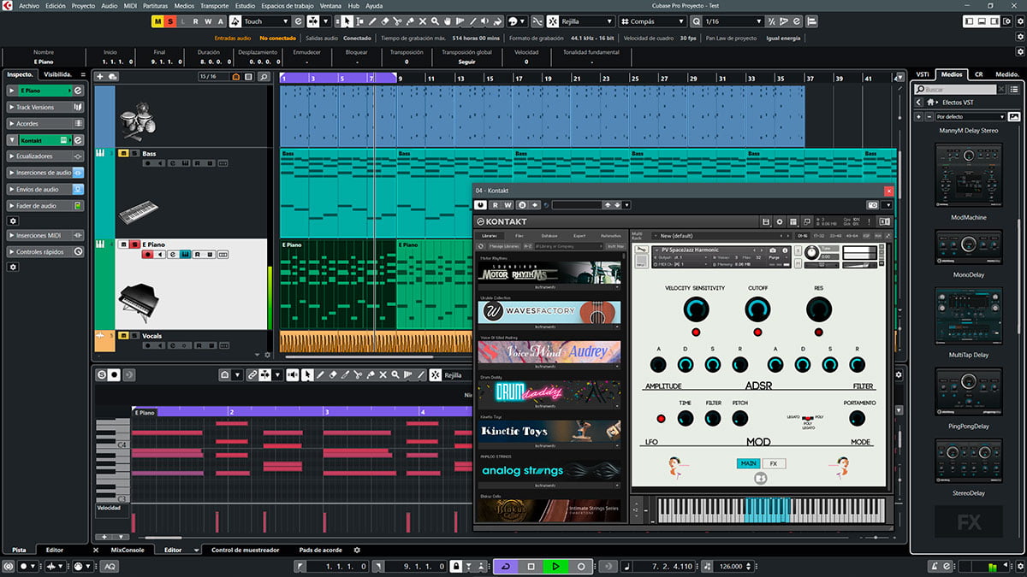
Task: Click the Record button in transport bar
Action: (x=581, y=566)
